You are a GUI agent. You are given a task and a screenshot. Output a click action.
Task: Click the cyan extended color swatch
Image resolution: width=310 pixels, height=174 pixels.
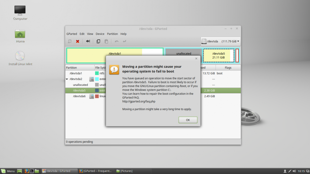[97, 79]
